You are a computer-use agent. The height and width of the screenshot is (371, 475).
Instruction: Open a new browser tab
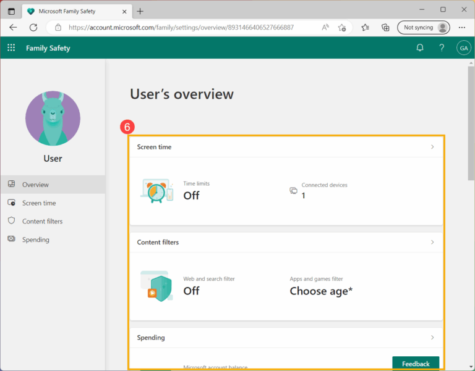pos(140,11)
